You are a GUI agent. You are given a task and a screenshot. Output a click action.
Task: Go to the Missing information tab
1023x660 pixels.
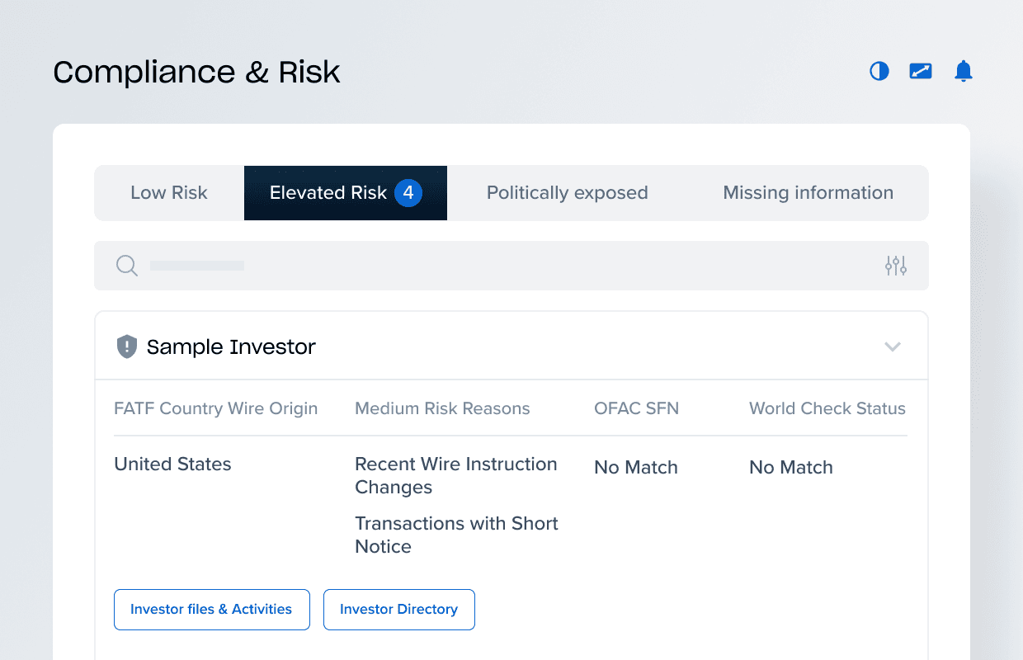tap(808, 193)
